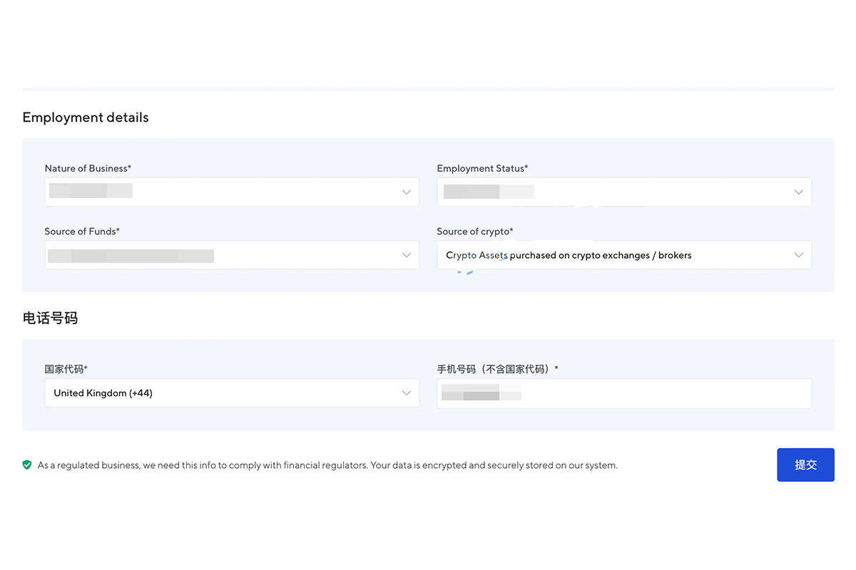Click the 手机号码（不含国家代码）* label
Image resolution: width=856 pixels, height=570 pixels.
(x=498, y=369)
